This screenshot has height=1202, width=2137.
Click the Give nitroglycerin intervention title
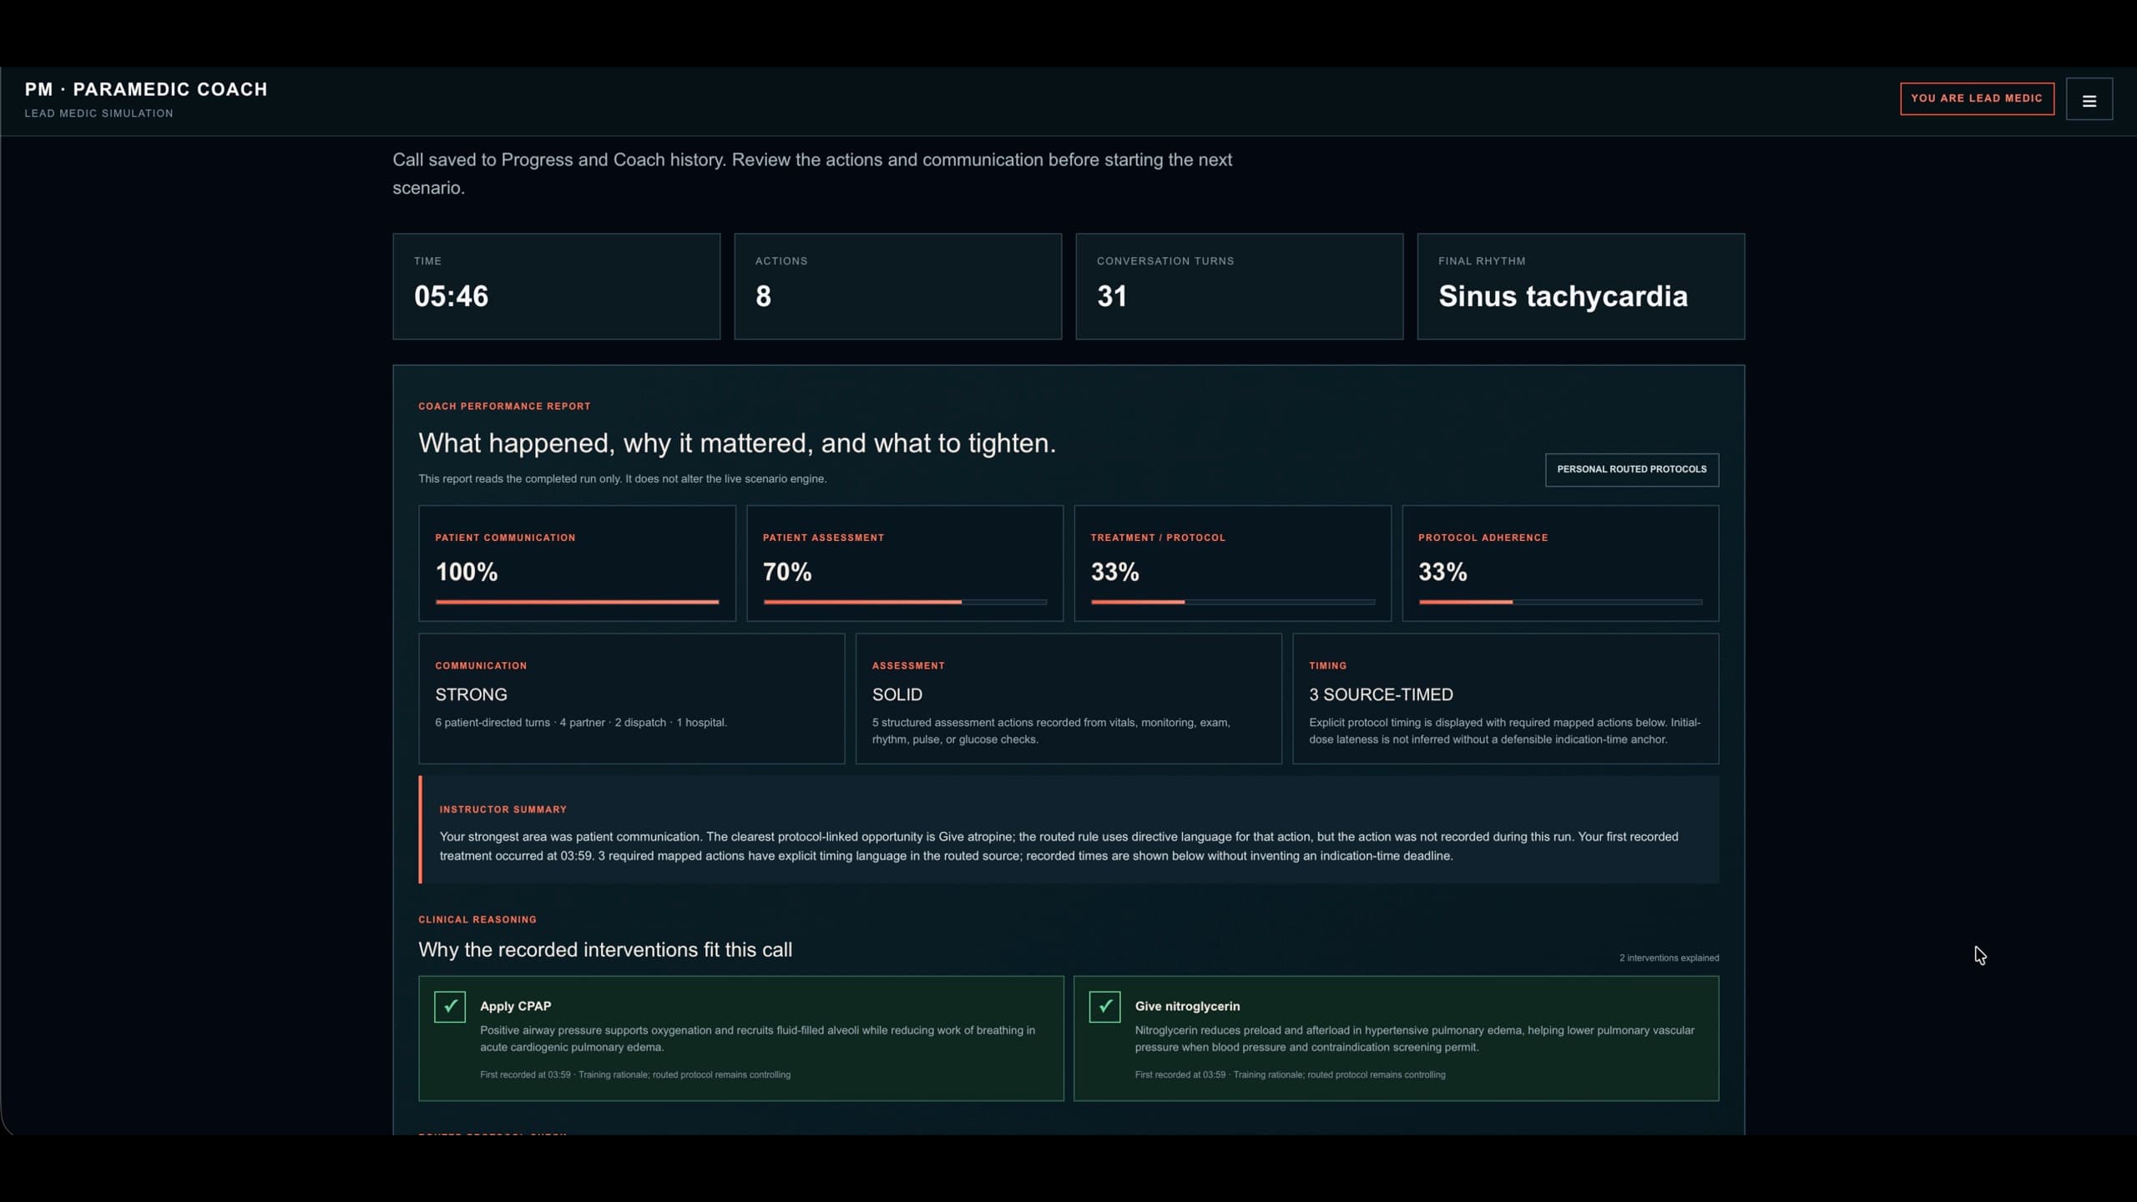tap(1187, 1007)
